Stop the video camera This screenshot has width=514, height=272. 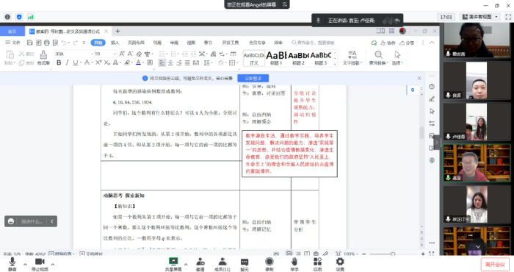click(x=40, y=265)
